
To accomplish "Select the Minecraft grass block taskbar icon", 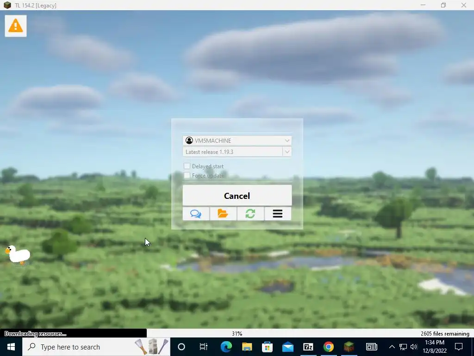I will [x=349, y=347].
